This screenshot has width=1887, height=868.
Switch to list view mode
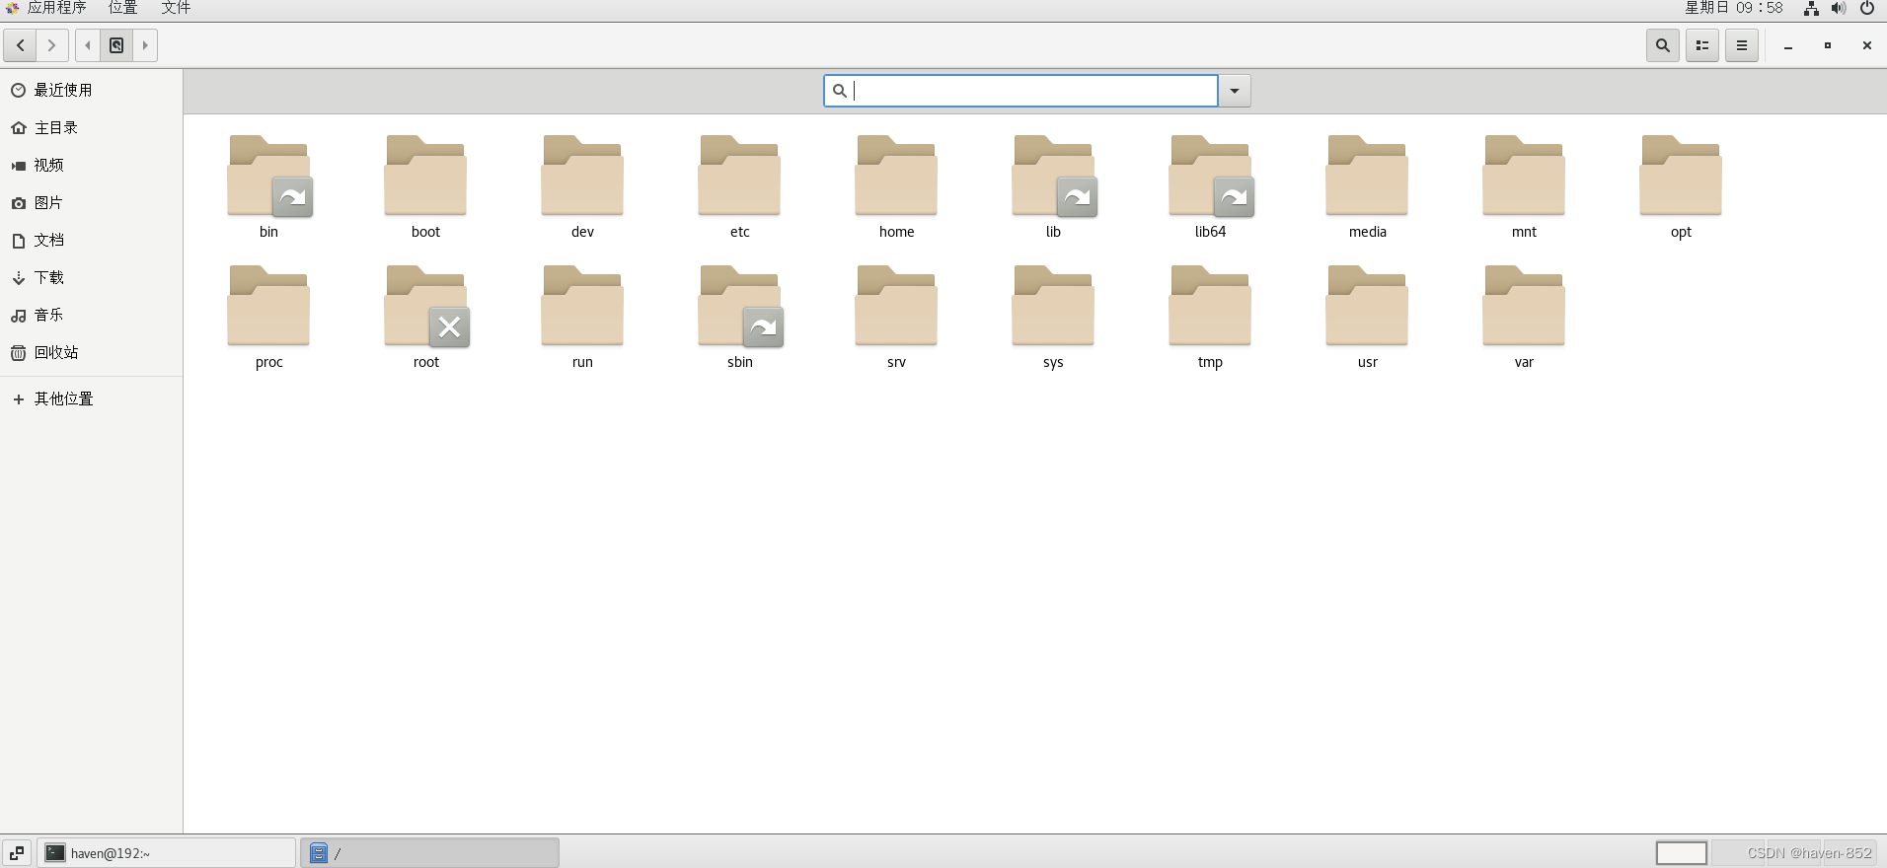pos(1702,45)
